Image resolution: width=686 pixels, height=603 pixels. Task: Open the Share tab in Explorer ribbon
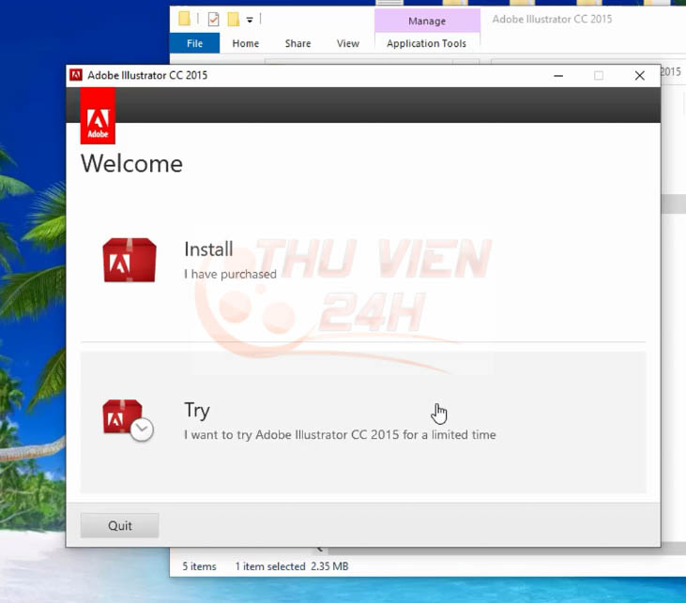297,43
